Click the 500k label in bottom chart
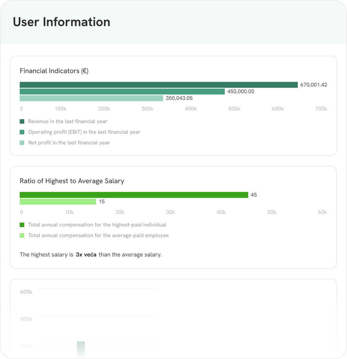The height and width of the screenshot is (359, 347). coord(26,319)
